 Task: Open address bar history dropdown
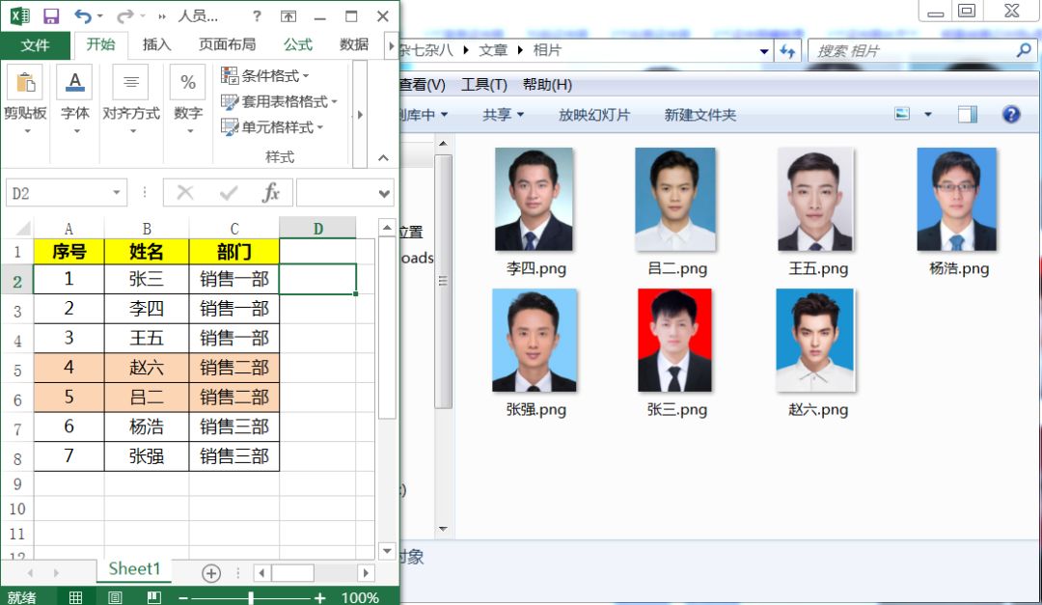(x=764, y=51)
